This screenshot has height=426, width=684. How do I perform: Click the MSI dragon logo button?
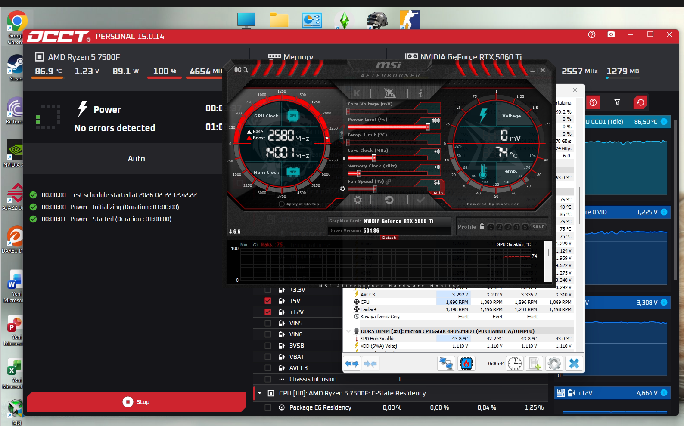pyautogui.click(x=389, y=93)
